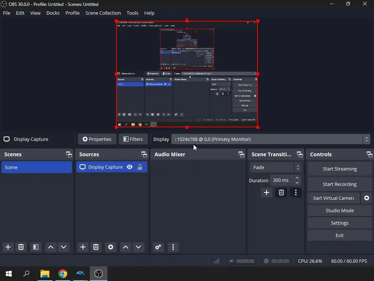Add a configurable transition plus icon
Image resolution: width=374 pixels, height=281 pixels.
point(266,192)
